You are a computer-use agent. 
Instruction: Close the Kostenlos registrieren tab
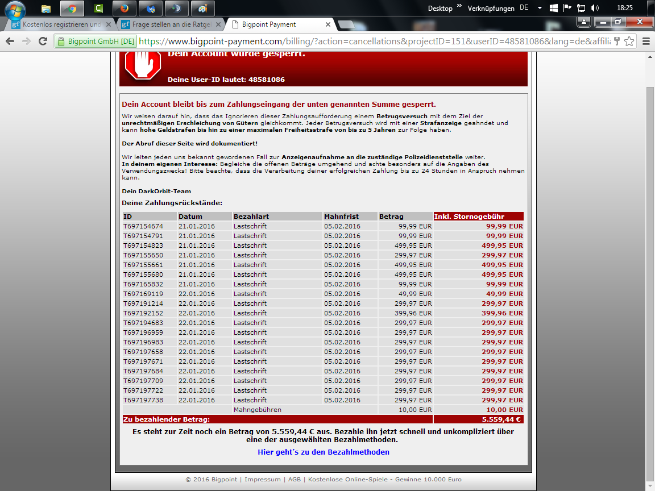(109, 24)
